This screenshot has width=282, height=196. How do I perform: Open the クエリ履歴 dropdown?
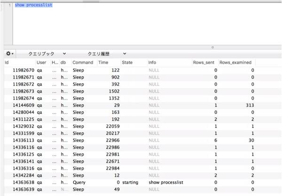pos(107,54)
